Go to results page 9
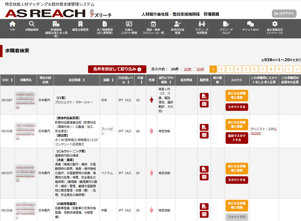This screenshot has width=301, height=221. (279, 69)
